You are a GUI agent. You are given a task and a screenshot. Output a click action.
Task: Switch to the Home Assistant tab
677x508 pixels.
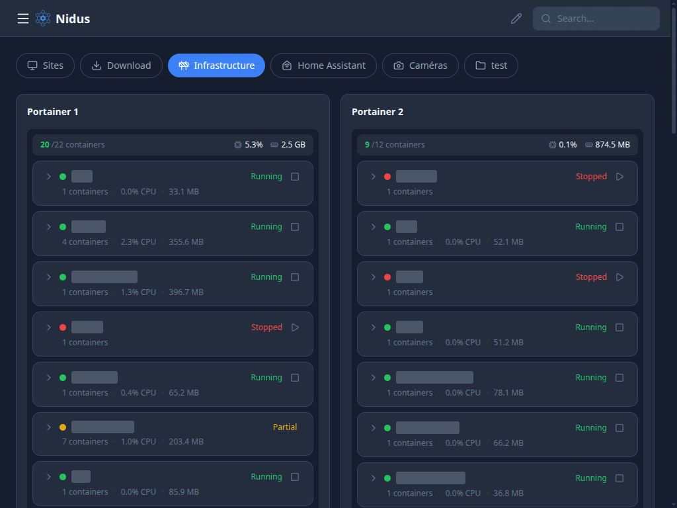323,65
